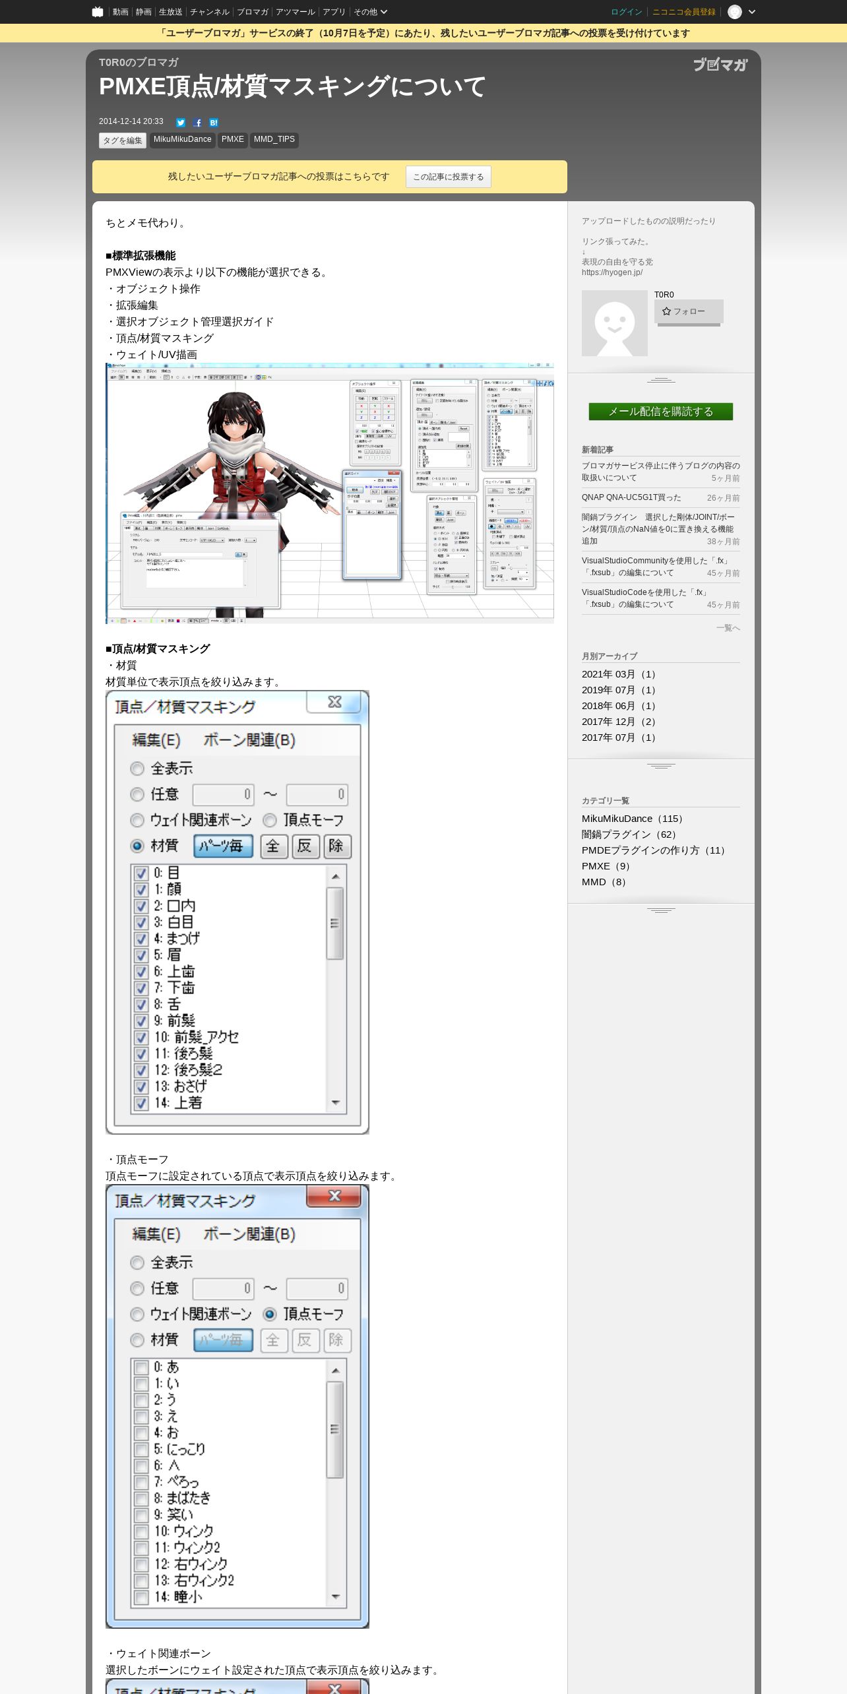Click the ログイン link
The width and height of the screenshot is (847, 1694).
click(x=627, y=12)
